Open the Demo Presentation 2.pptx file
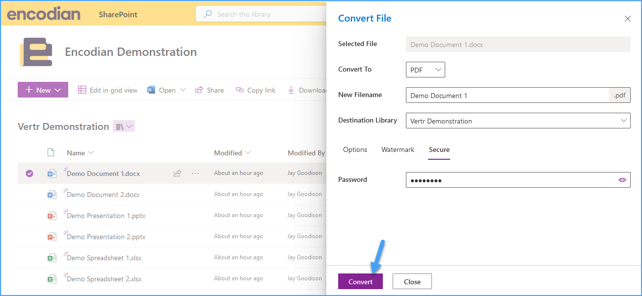The image size is (642, 296). [x=106, y=237]
